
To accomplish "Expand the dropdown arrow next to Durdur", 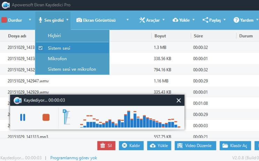I will [30, 20].
